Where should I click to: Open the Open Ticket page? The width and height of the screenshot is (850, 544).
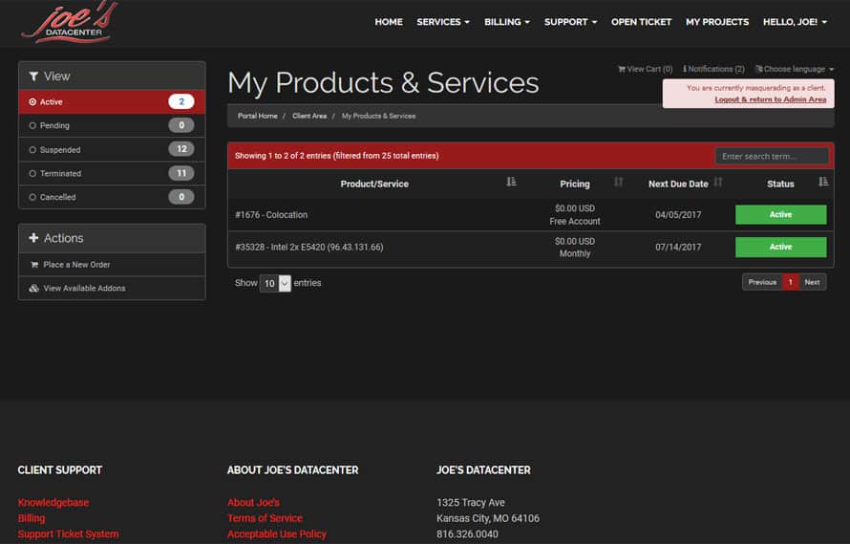coord(641,22)
